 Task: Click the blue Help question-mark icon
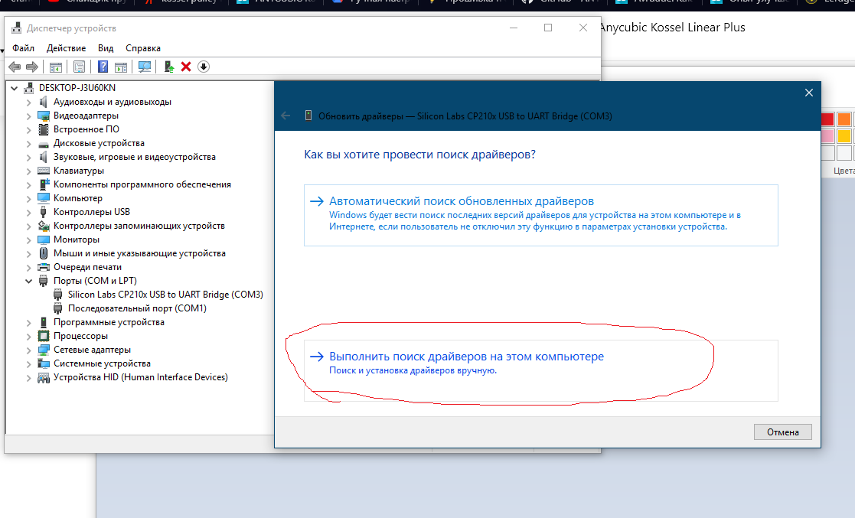(x=103, y=67)
